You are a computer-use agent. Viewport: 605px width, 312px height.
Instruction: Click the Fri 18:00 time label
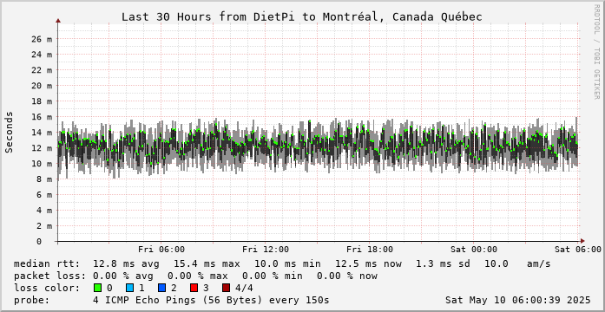tap(370, 250)
